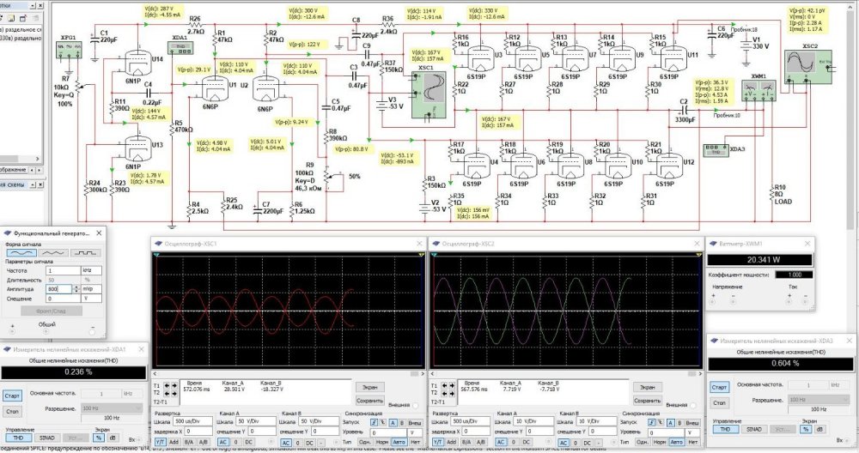Click the XSC2 oscilloscope instrument icon

(x=806, y=63)
